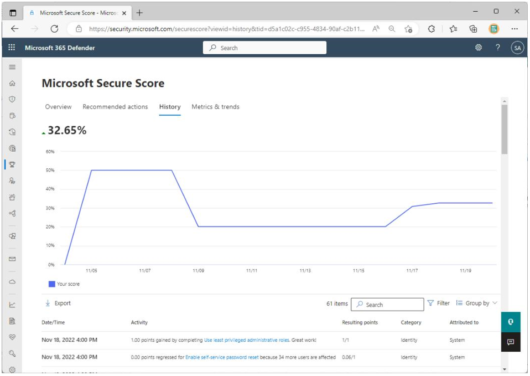Click the Microsoft Secure Score heading
Image resolution: width=530 pixels, height=376 pixels.
(x=103, y=83)
